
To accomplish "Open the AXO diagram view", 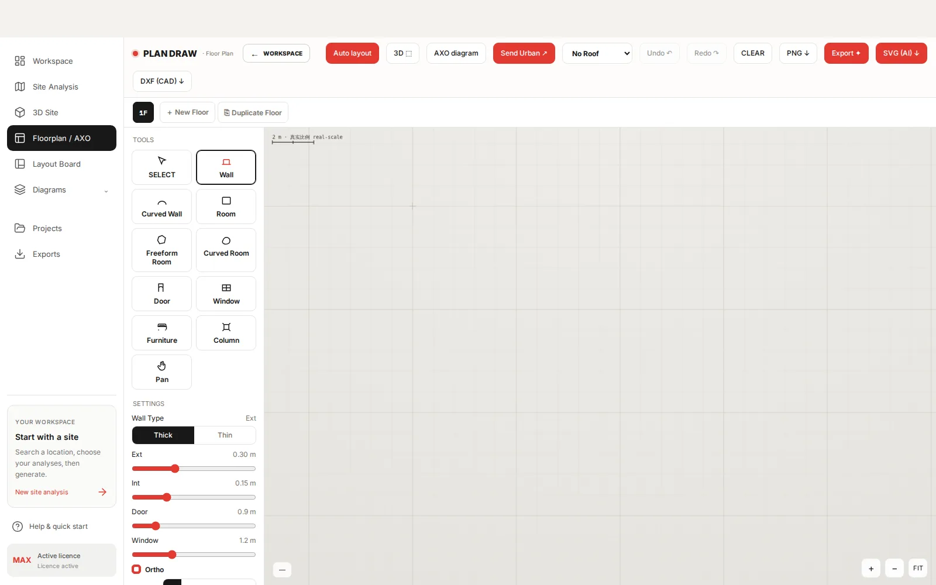I will (x=456, y=53).
